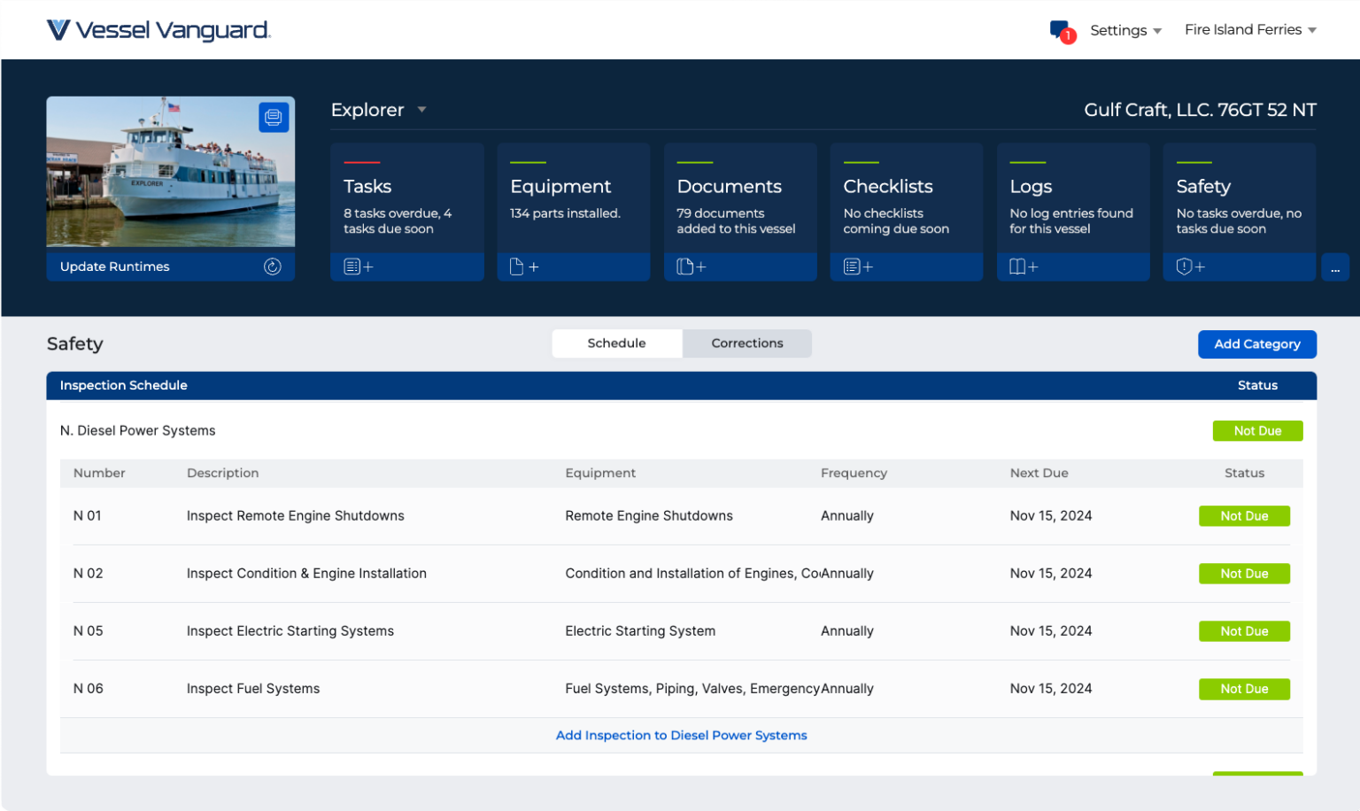
Task: Click the add document icon on the Documents card
Action: (x=691, y=266)
